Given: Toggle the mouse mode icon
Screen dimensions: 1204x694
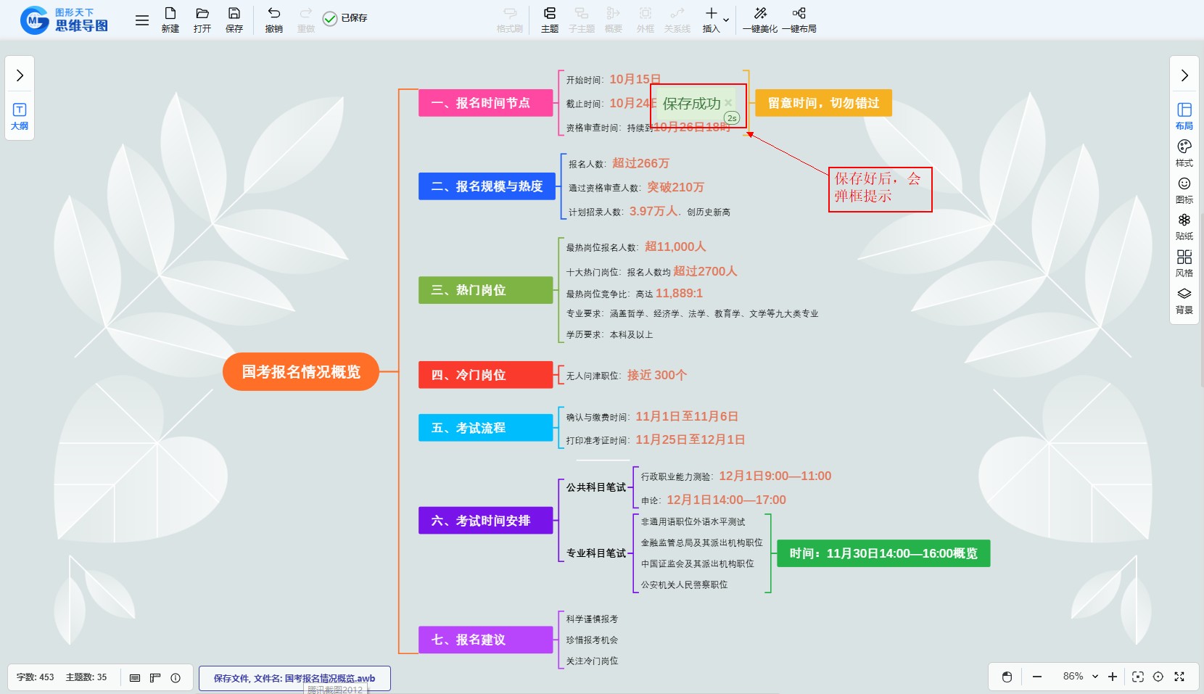Looking at the screenshot, I should (1007, 677).
